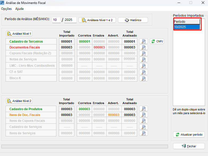Click magnifier icon for CF-e SAT row
Viewport: 208px width, 156px height.
(x=143, y=72)
